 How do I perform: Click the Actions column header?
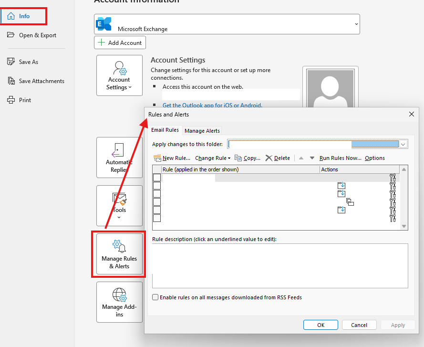(360, 169)
